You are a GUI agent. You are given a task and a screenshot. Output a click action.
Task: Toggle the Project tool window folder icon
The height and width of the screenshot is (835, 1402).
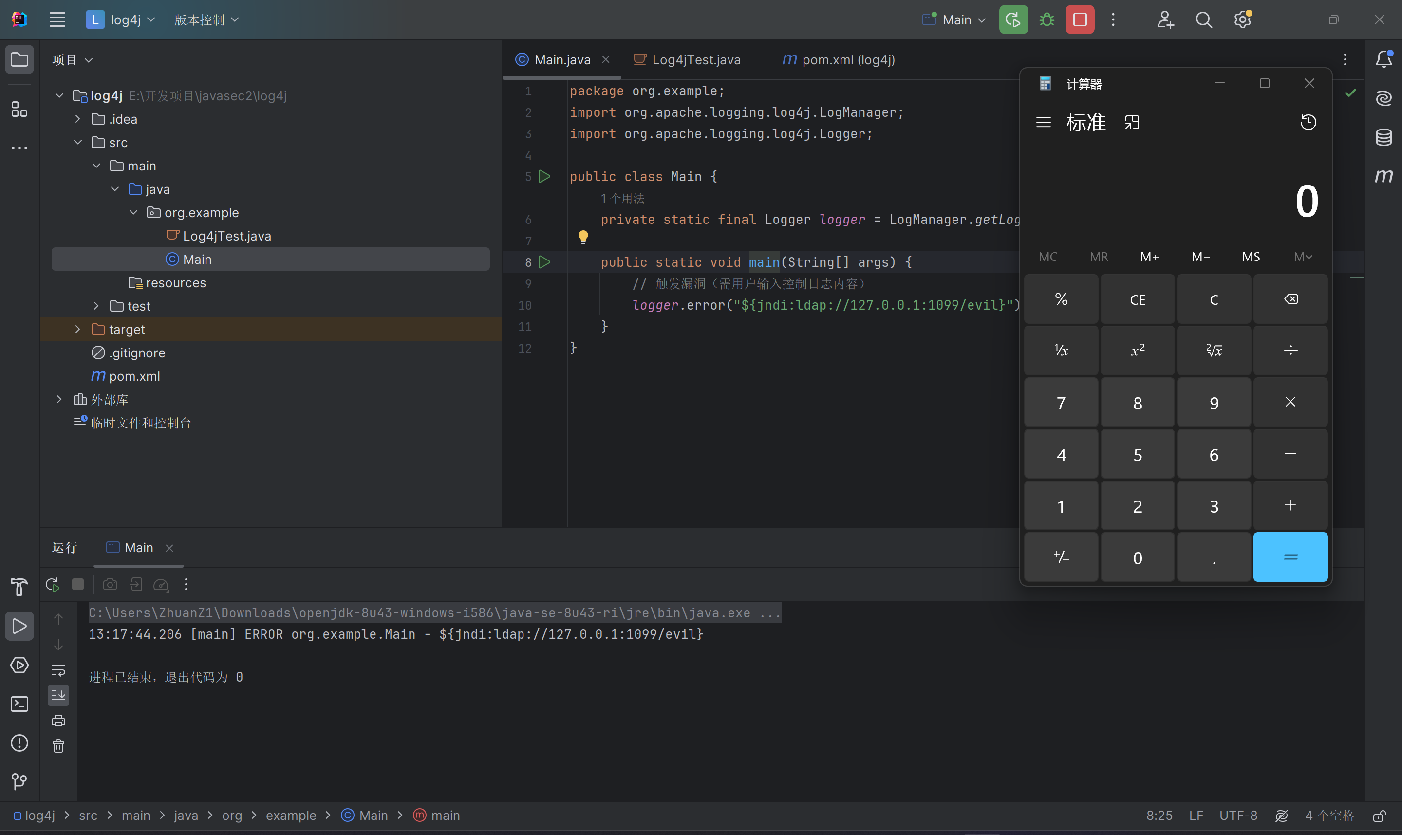[19, 59]
